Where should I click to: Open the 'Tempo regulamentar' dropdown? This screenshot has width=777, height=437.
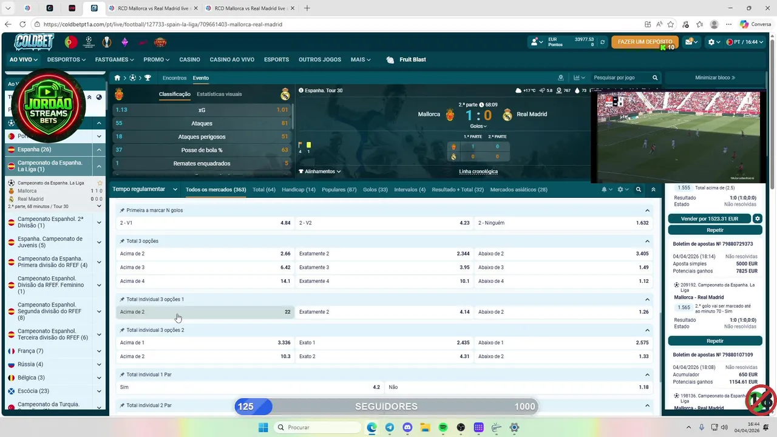pos(144,189)
